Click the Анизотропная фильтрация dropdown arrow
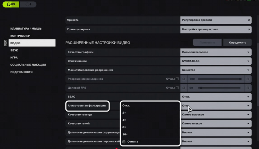 [x=248, y=106]
